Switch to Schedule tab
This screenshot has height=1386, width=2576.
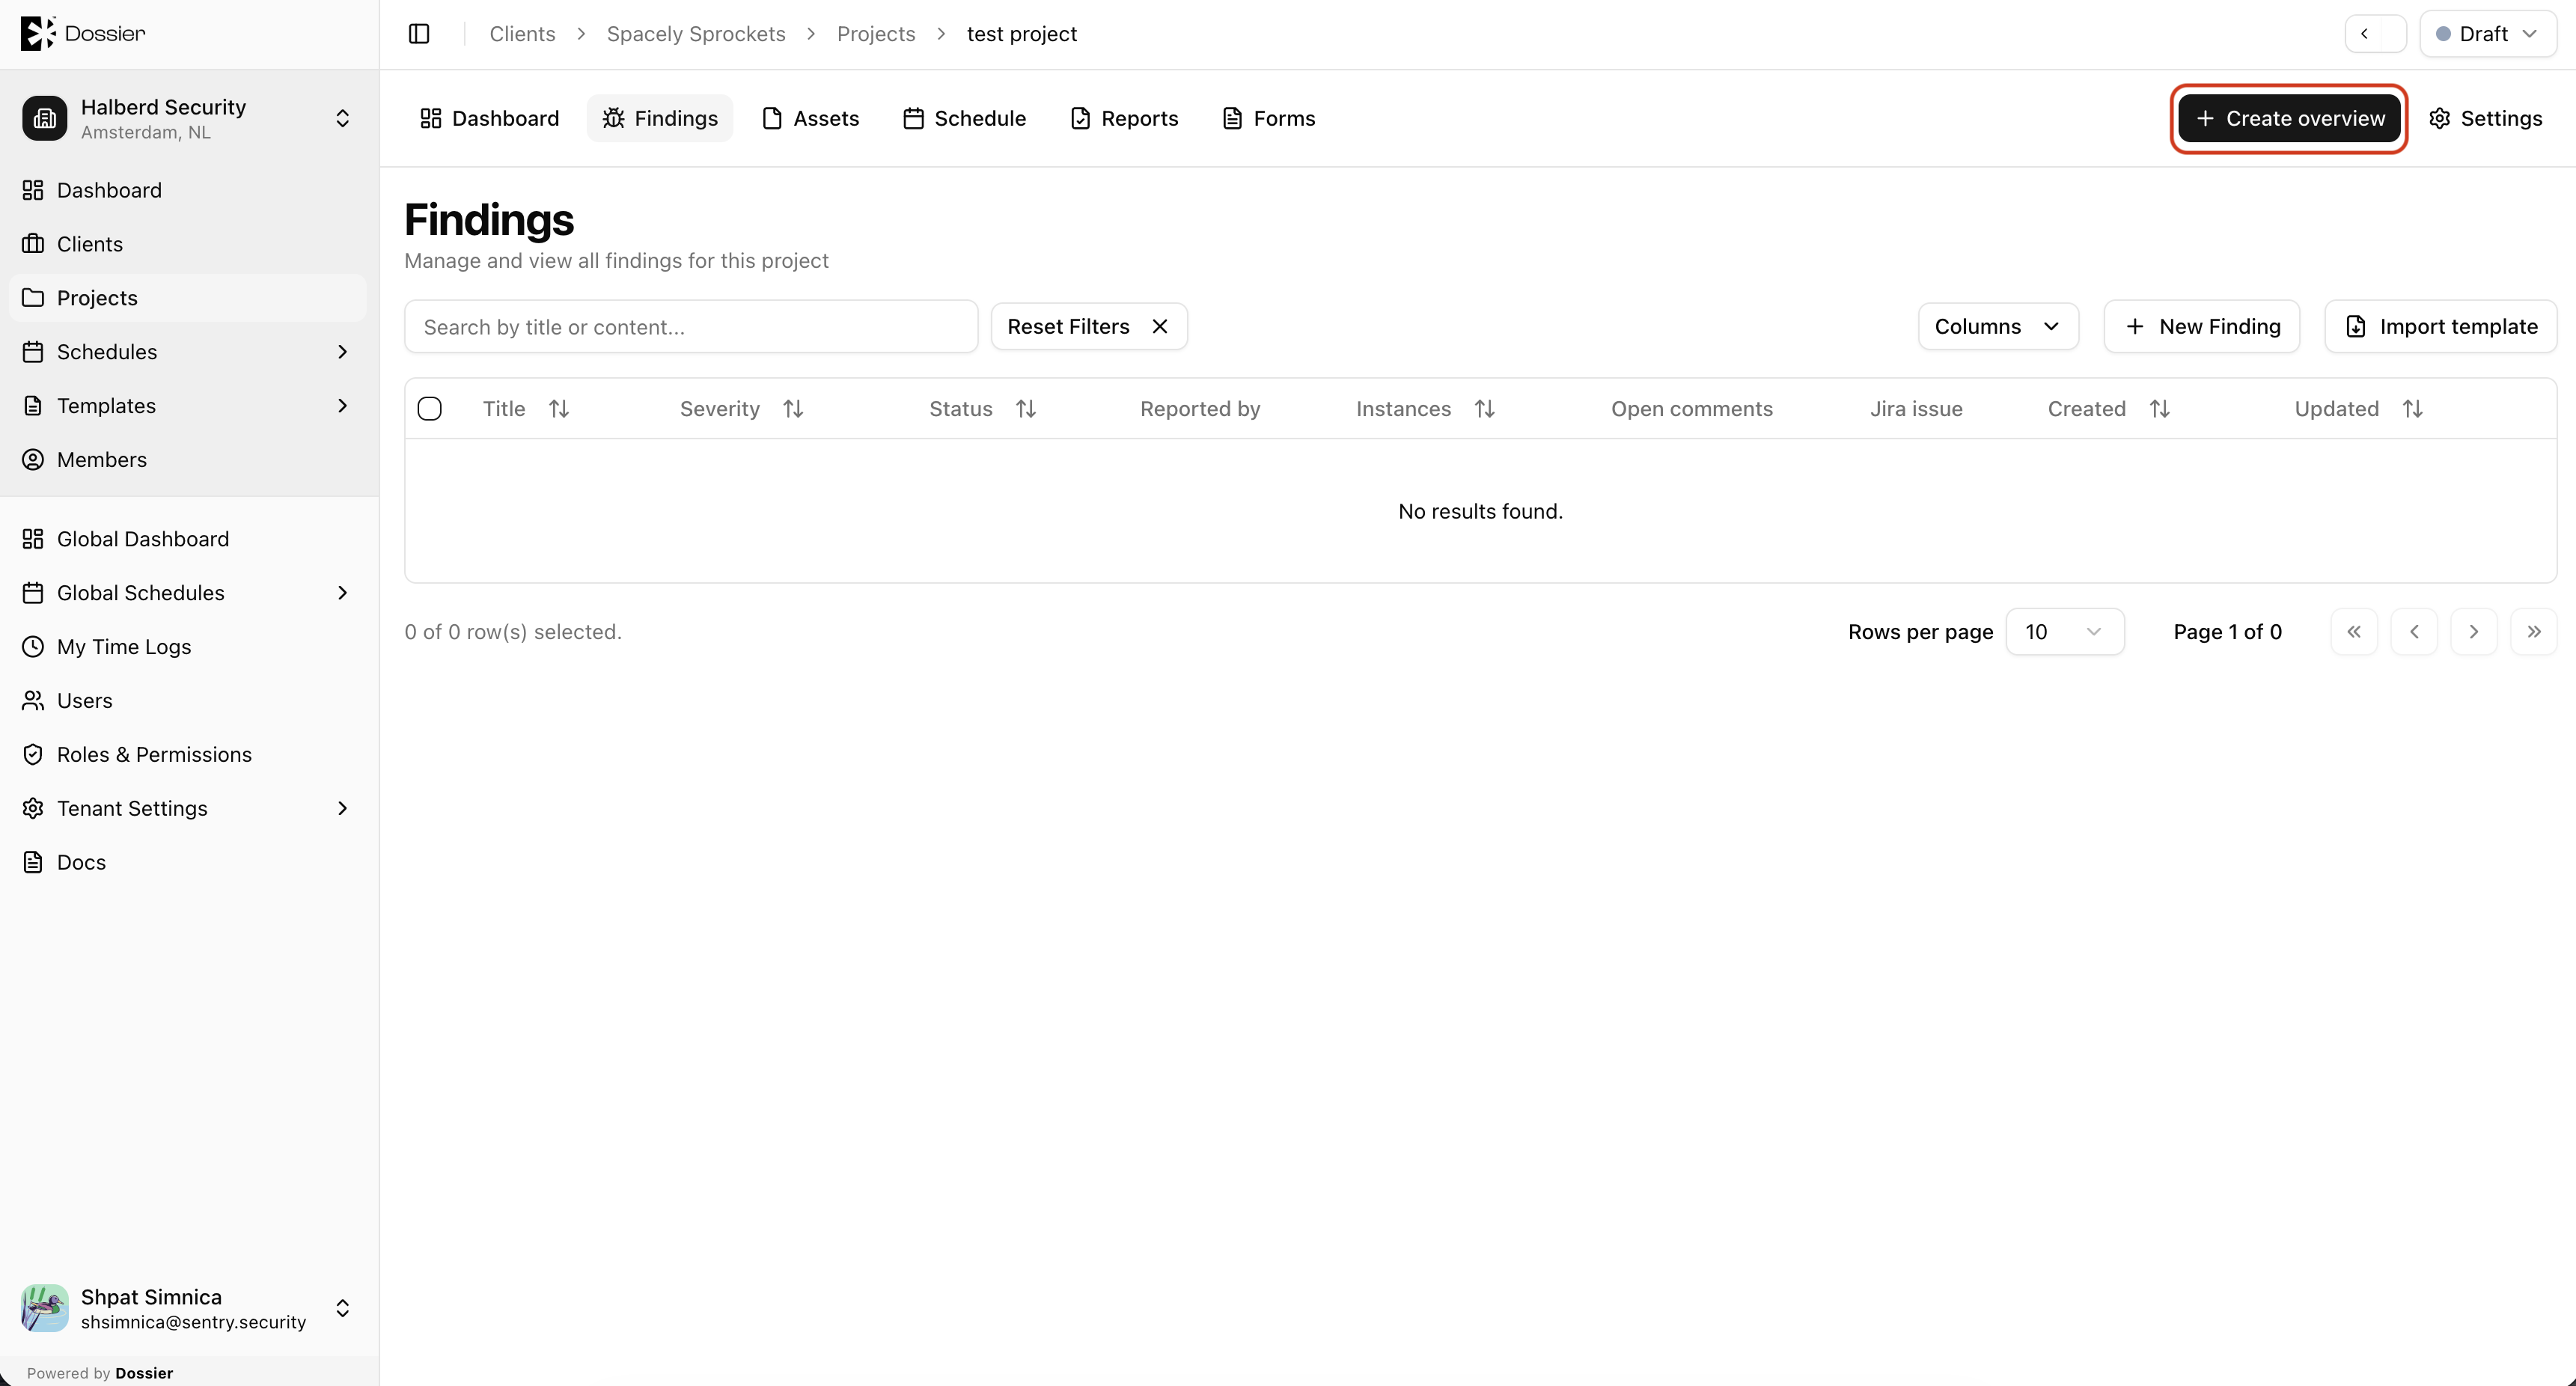[964, 118]
